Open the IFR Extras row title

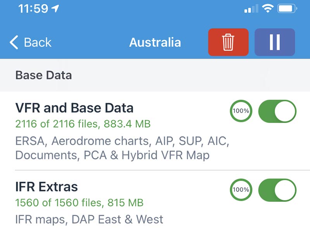46,187
